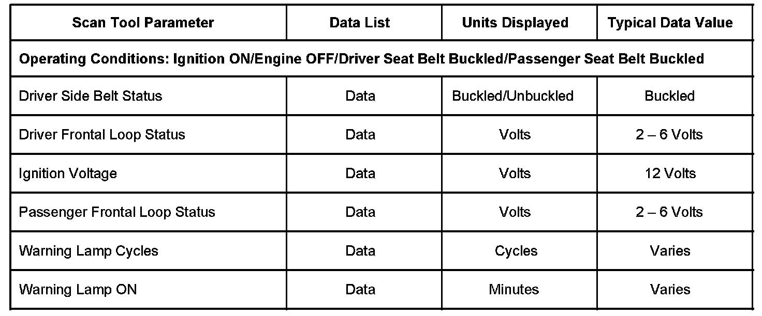Select the Warning Lamp Cycles parameter cell
The width and height of the screenshot is (762, 316).
[89, 251]
